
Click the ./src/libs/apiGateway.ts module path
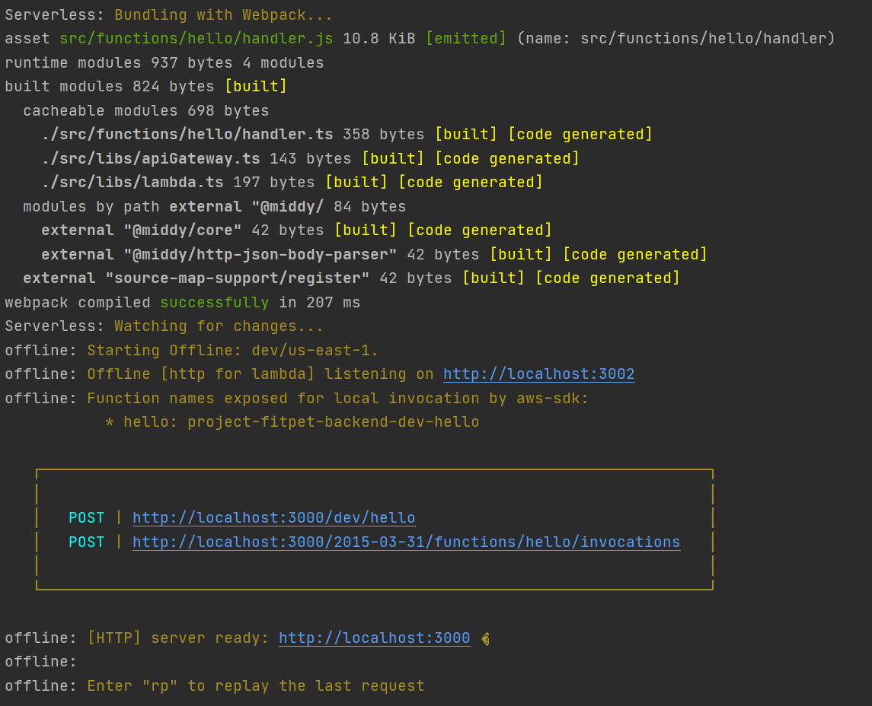pyautogui.click(x=151, y=158)
